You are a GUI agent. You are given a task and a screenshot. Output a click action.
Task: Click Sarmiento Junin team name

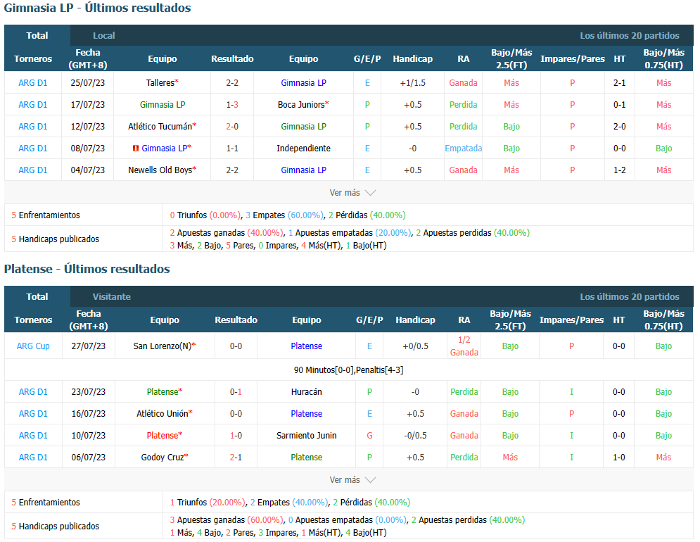click(306, 436)
